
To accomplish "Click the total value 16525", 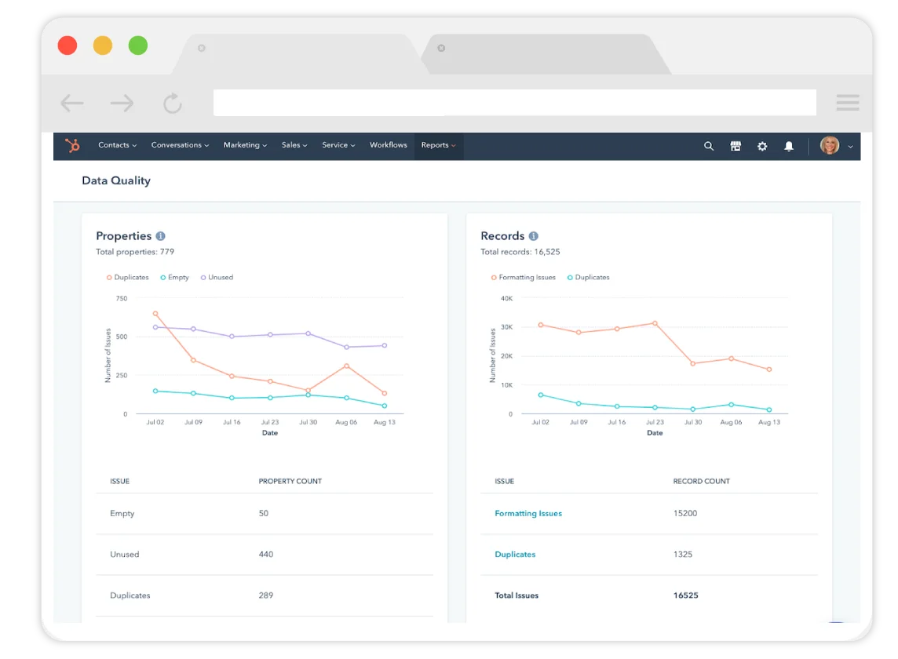I will point(685,595).
